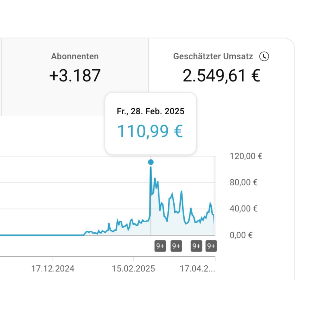Click the highlighted data point on the chart peak
Image resolution: width=311 pixels, height=311 pixels.
151,162
